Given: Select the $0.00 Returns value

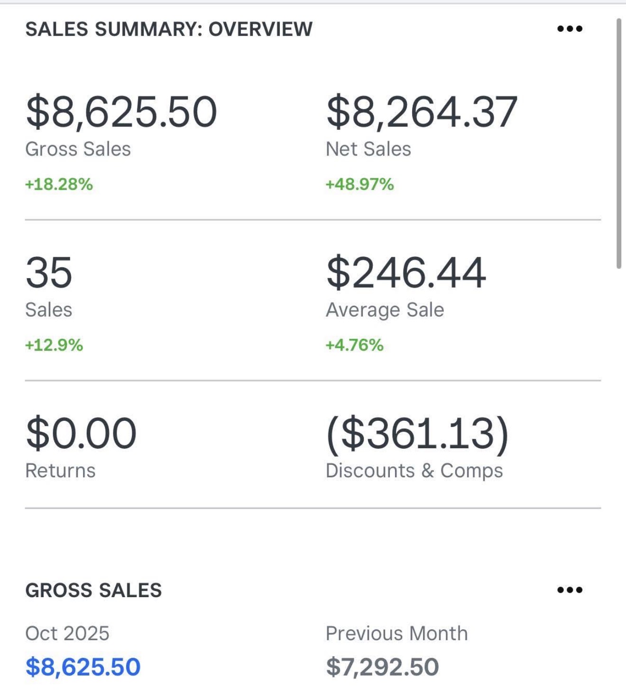Looking at the screenshot, I should tap(81, 433).
